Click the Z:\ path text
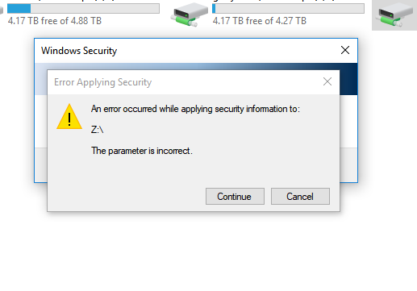This screenshot has height=291, width=417. click(97, 130)
